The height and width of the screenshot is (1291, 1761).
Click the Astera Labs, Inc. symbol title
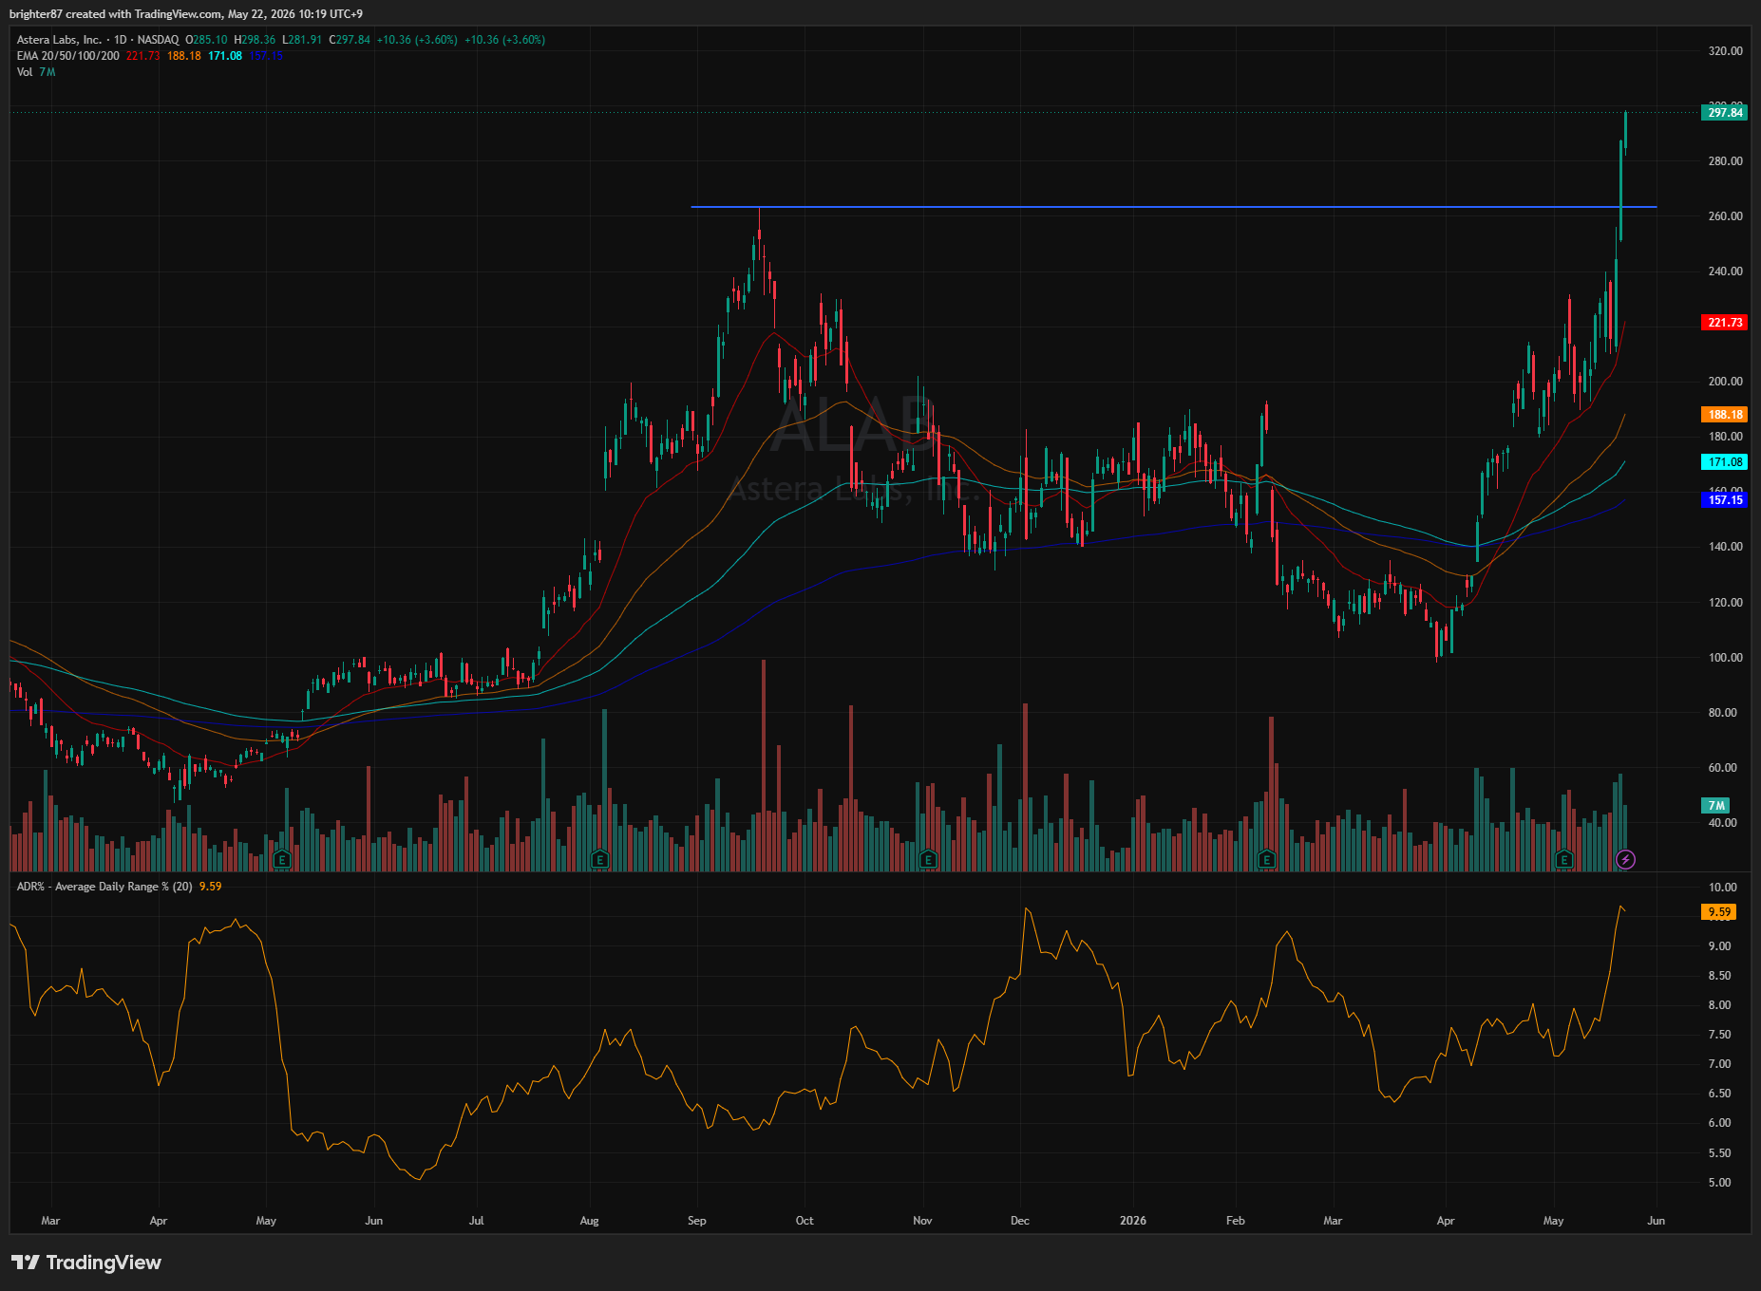pos(59,40)
